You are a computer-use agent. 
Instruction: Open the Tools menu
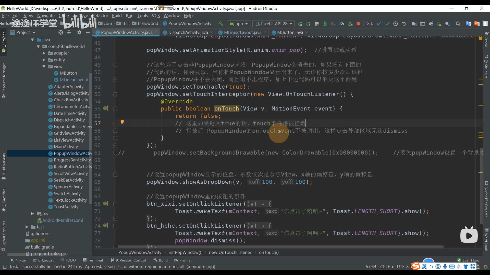click(142, 16)
